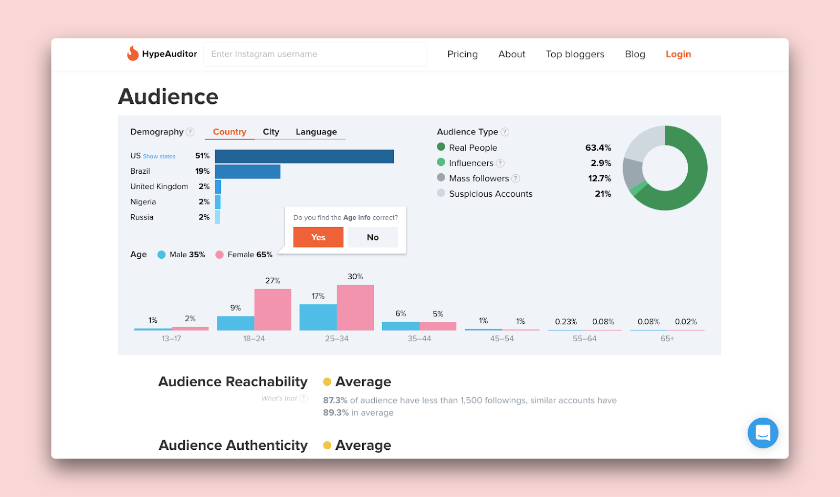Click the Female 65% pink legend marker

click(219, 255)
